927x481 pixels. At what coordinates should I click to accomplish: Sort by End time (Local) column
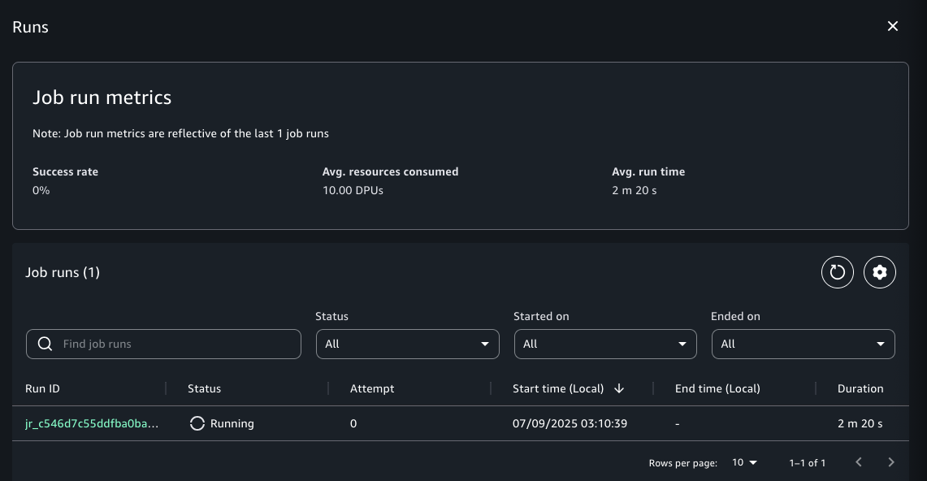[x=717, y=388]
